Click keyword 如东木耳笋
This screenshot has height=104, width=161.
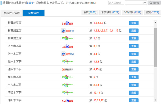click(x=15, y=77)
